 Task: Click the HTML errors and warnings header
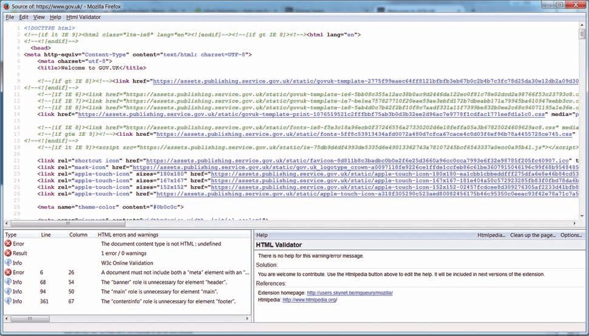128,235
